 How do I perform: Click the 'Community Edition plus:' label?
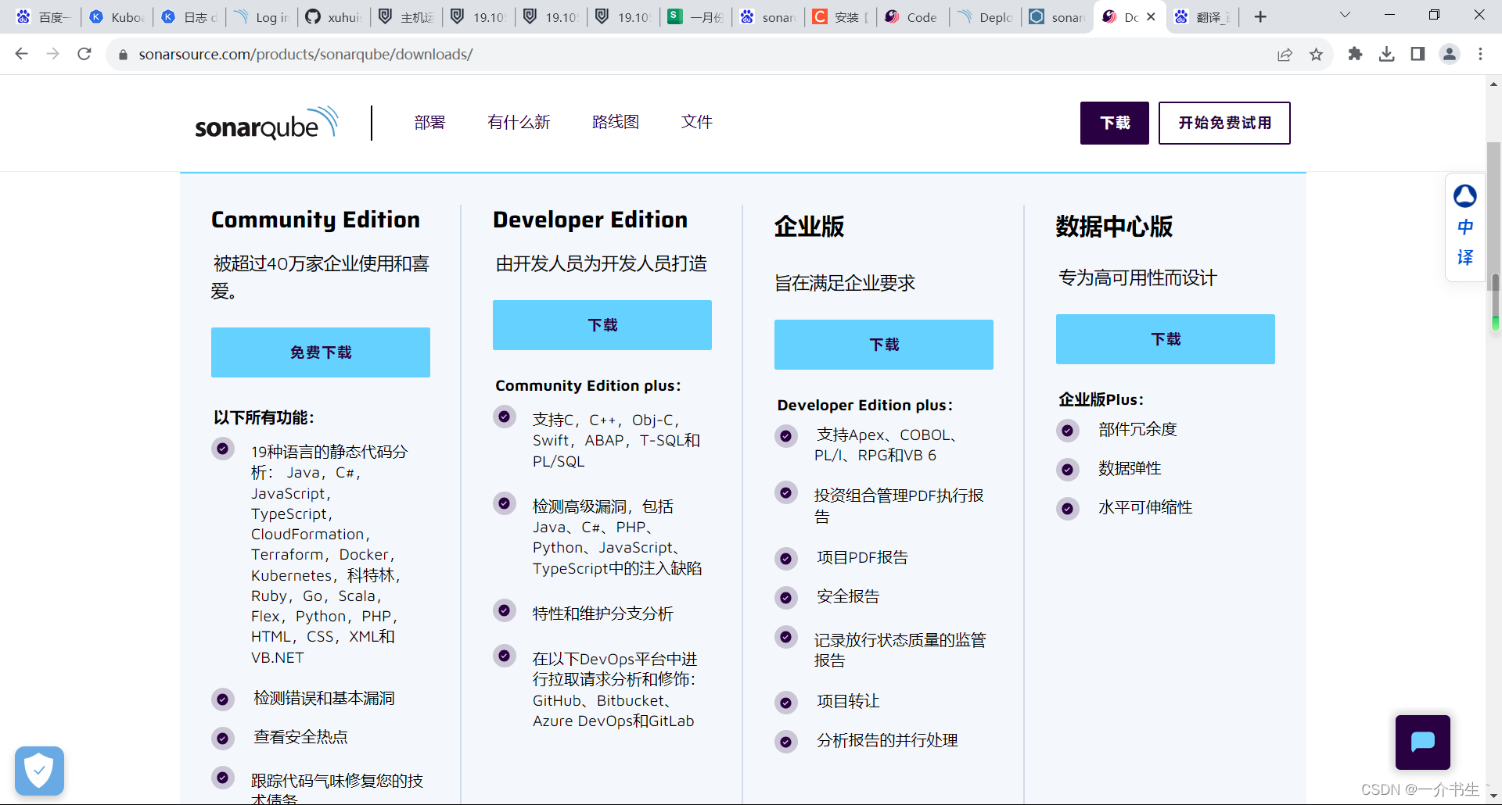[x=588, y=385]
